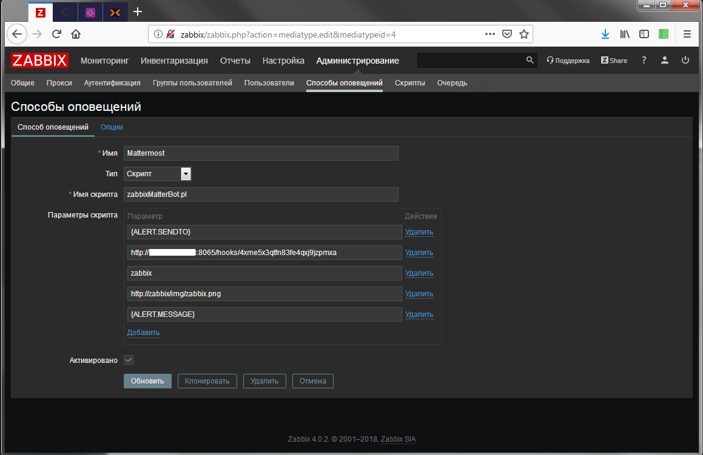703x455 pixels.
Task: Toggle the Активировано checkbox
Action: [129, 360]
